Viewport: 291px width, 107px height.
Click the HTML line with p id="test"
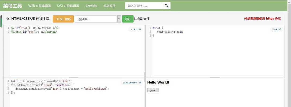coord(35,28)
